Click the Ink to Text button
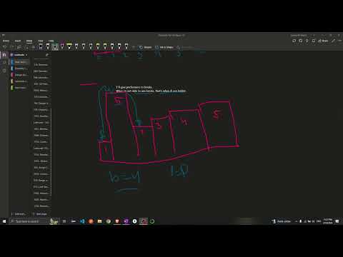The image size is (343, 257). click(x=186, y=47)
